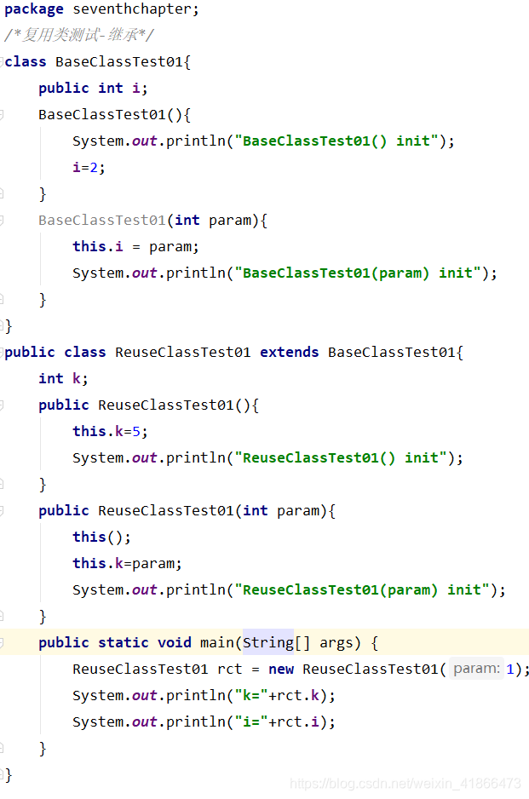Click the highlighted 'String' type in main
Screen dimensions: 529x799
pos(268,642)
